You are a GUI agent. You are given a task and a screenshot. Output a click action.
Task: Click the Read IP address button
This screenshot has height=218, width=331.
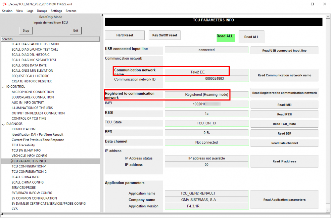point(284,161)
